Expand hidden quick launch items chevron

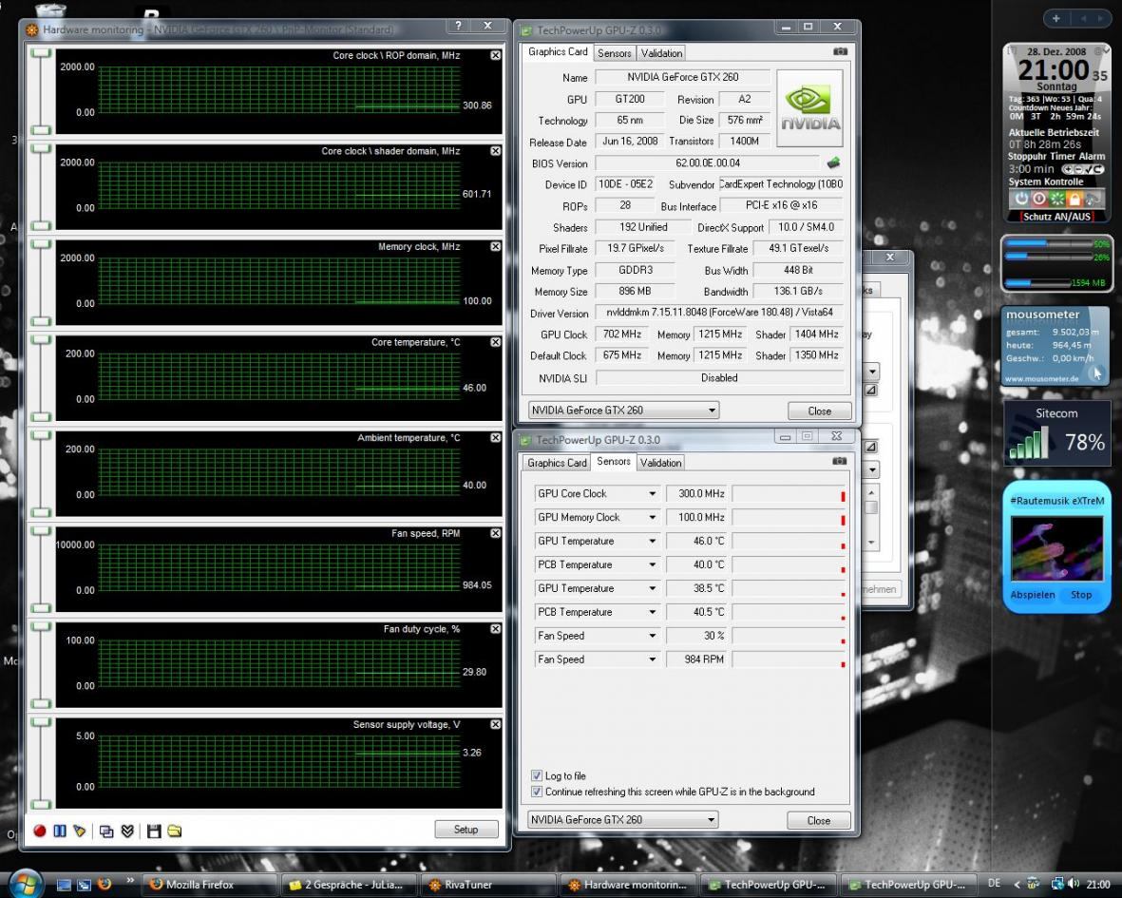tap(130, 880)
